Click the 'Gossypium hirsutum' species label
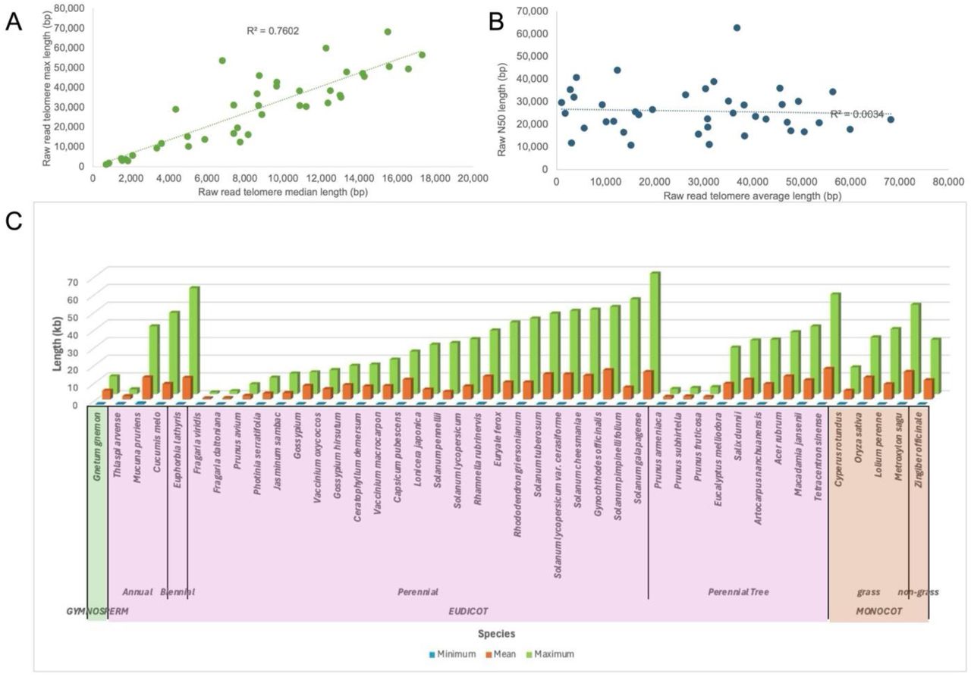Screen dimensions: 971x677 click(x=338, y=456)
